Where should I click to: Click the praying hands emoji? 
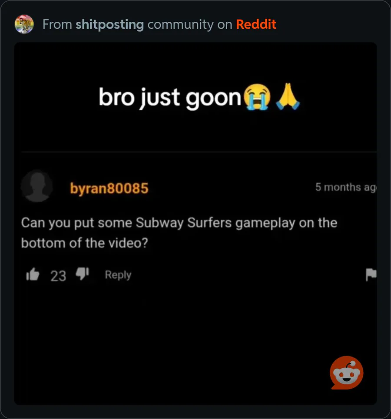coord(288,96)
